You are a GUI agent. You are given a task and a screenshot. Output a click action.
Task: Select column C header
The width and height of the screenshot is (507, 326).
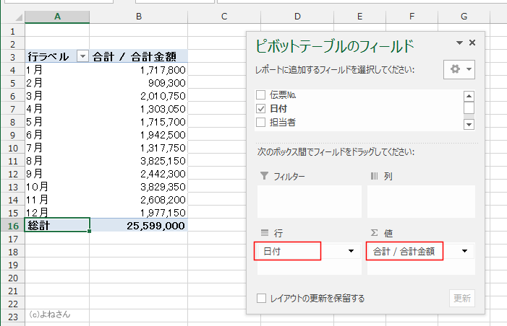click(x=224, y=16)
